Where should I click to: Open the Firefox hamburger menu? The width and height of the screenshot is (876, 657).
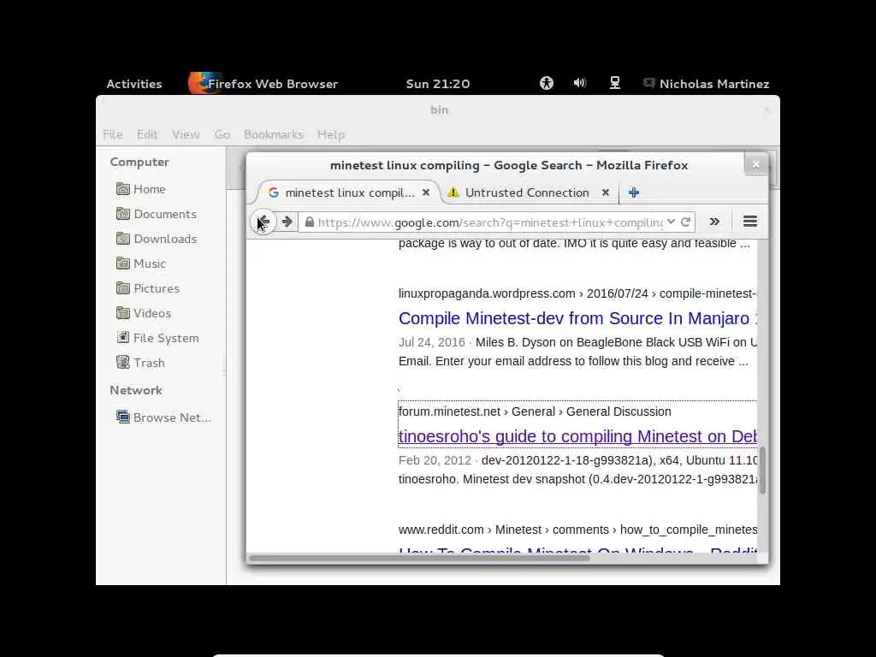point(750,222)
